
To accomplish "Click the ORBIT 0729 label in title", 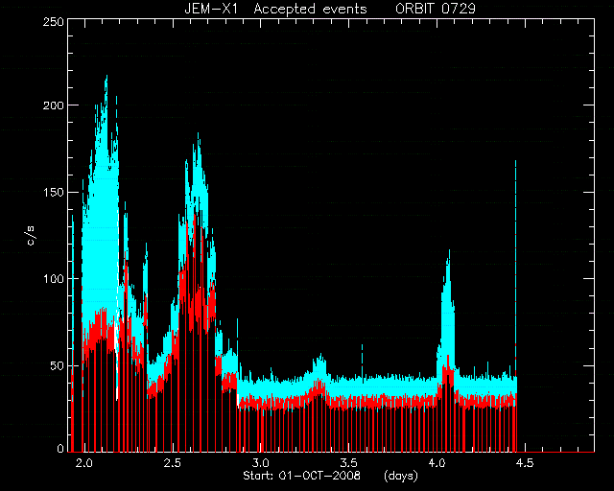I will pyautogui.click(x=436, y=9).
